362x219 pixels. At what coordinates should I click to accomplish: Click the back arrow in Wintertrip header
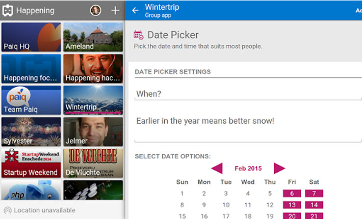point(135,10)
